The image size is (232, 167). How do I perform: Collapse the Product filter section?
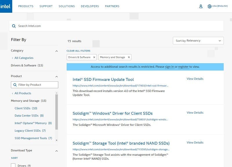coord(57,77)
